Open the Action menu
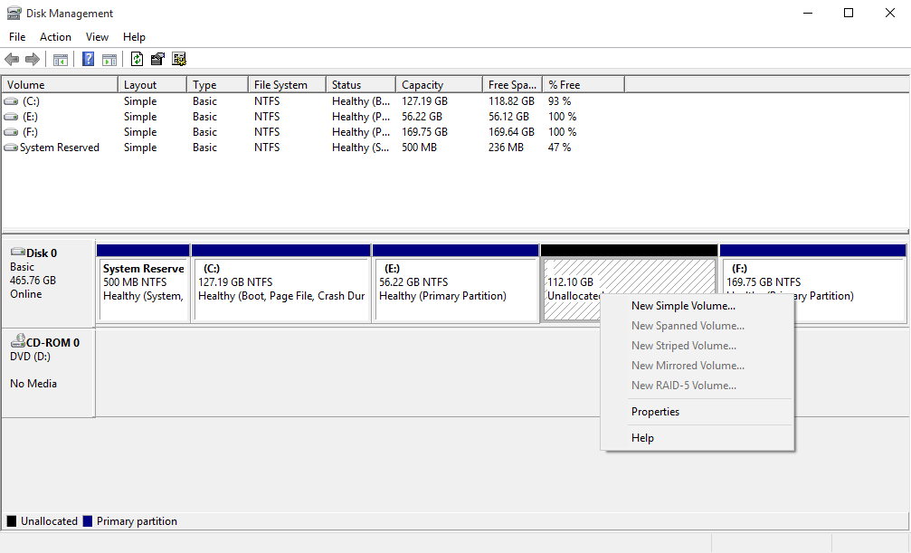This screenshot has height=553, width=911. pyautogui.click(x=55, y=36)
